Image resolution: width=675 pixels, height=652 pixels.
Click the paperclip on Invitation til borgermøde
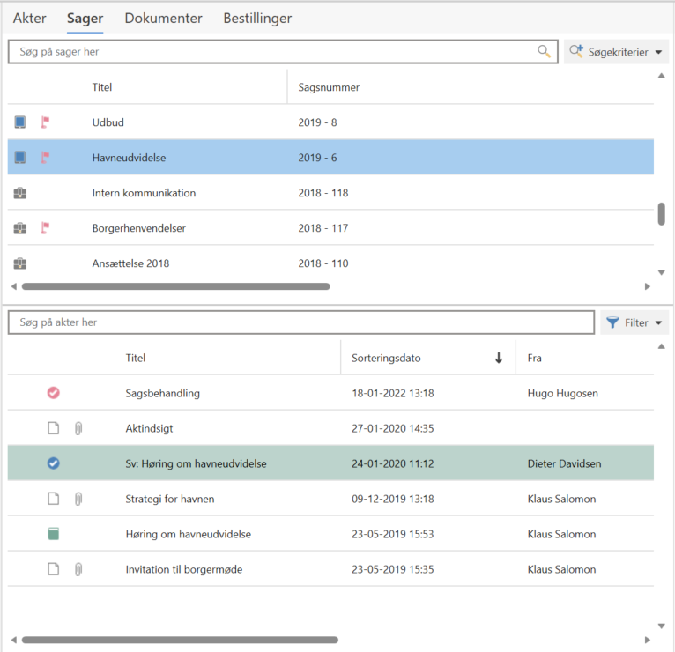point(78,569)
